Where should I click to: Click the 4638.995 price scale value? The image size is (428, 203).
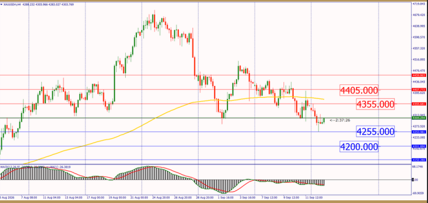(419, 26)
